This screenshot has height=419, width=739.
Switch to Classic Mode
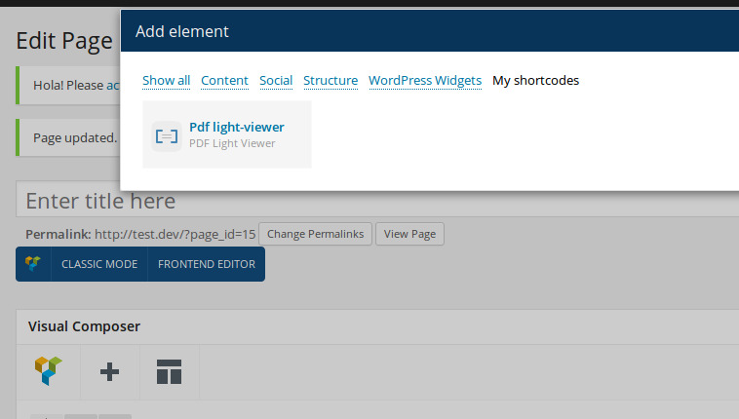98,264
